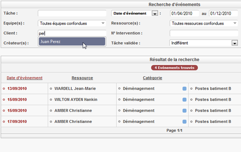Edit the start date 01/04/2010 field

pyautogui.click(x=184, y=13)
